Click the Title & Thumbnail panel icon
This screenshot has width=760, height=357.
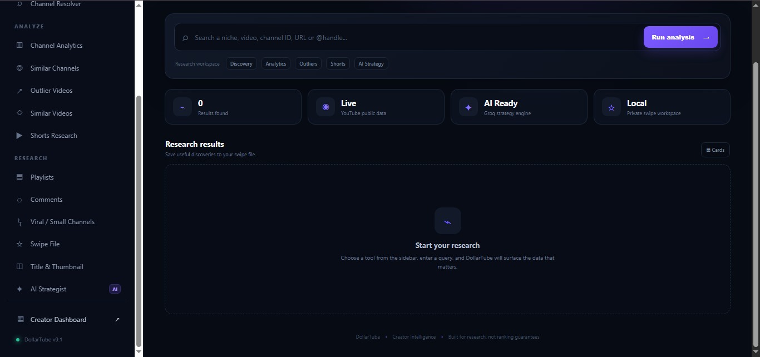tap(19, 267)
